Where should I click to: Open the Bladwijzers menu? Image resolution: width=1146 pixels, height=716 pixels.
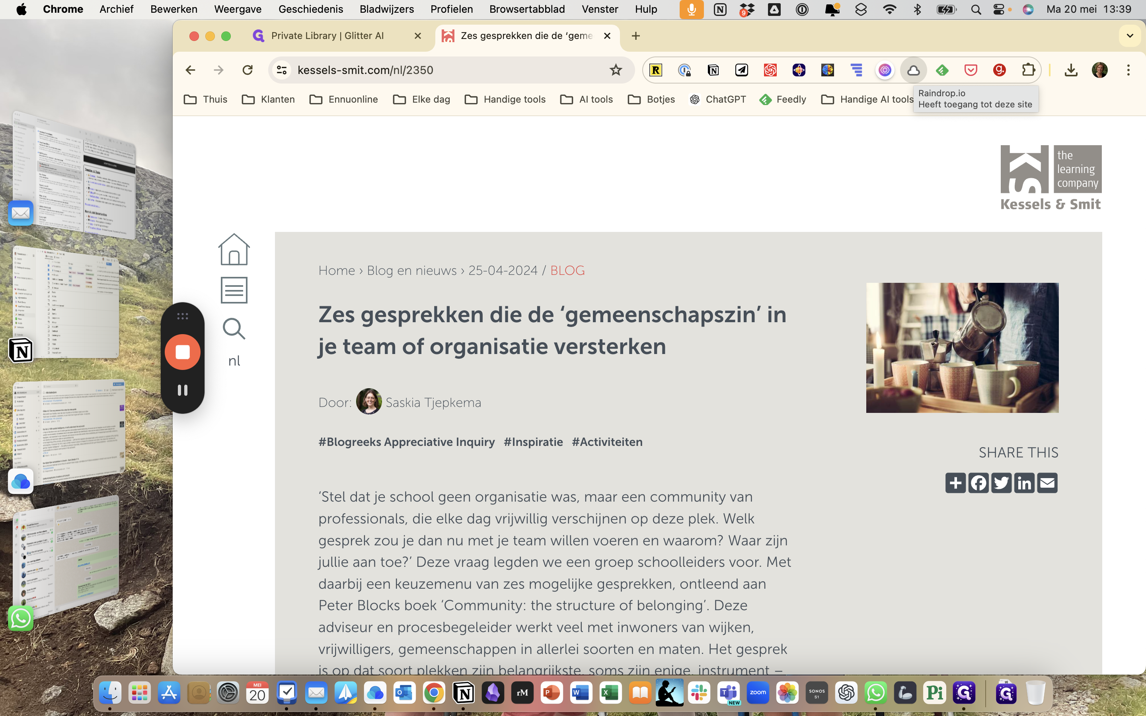[x=386, y=9]
